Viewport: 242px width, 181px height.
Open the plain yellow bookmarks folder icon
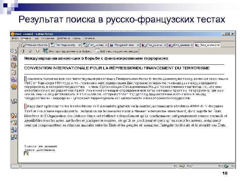[14, 123]
